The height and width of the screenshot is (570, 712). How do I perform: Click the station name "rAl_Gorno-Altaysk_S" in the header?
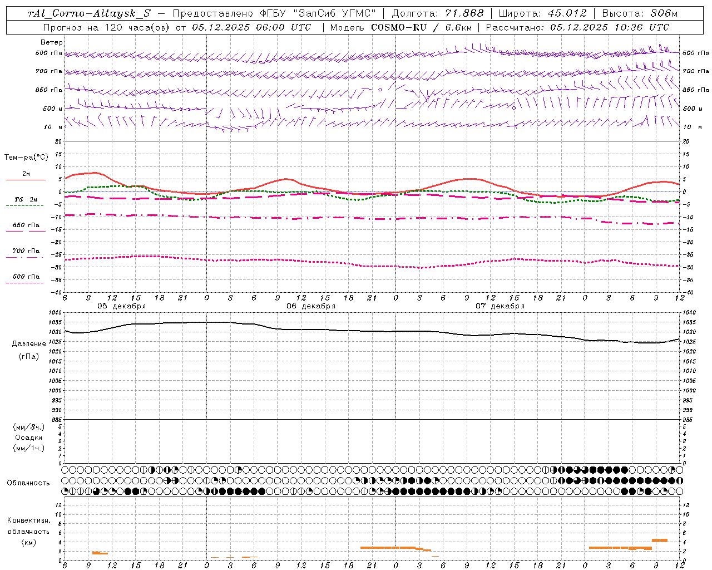pos(89,14)
